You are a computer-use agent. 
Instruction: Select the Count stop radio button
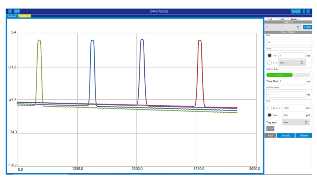(270, 115)
